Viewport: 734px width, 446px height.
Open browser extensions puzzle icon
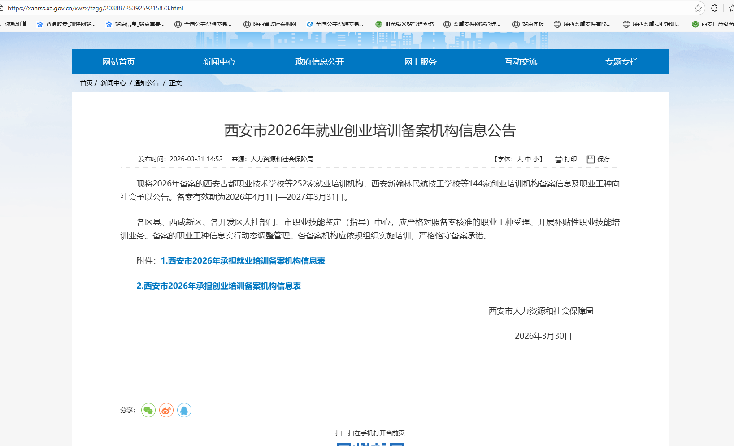pyautogui.click(x=715, y=8)
